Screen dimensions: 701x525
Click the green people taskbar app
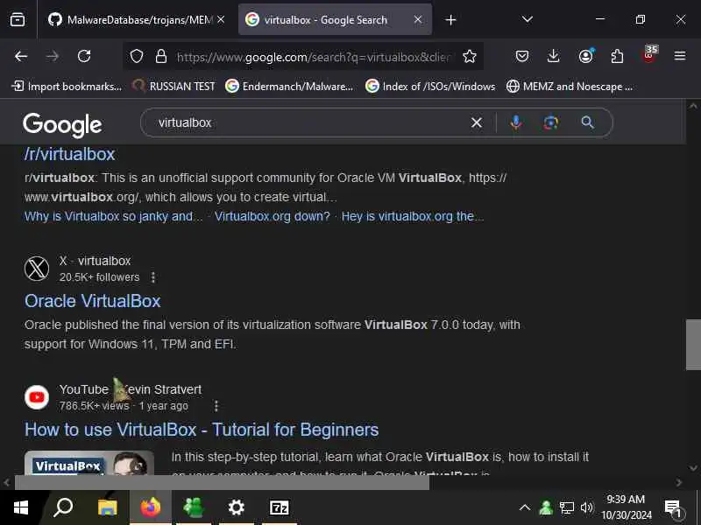[193, 507]
